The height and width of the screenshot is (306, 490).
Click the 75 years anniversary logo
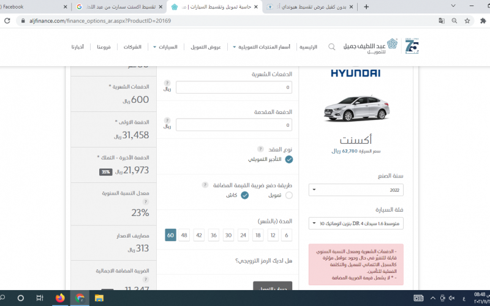tap(412, 47)
